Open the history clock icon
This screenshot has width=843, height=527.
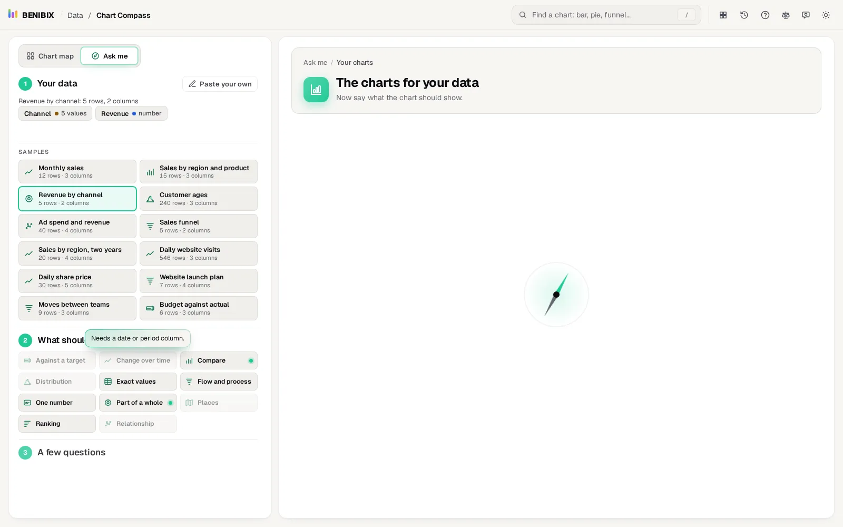click(x=744, y=15)
